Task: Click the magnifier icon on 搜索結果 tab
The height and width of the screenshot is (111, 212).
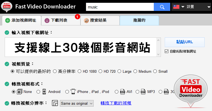Action: 86,21
